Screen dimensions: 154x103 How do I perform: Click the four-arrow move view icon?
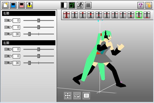[68, 96]
